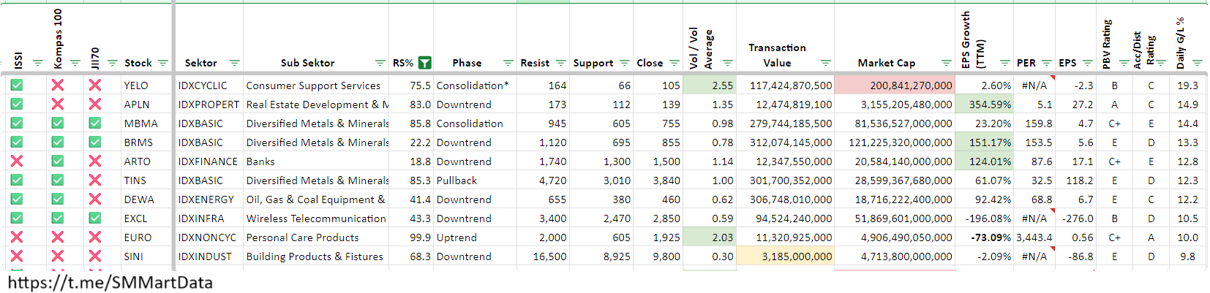Click the EPS column header
1210x293 pixels.
[x=1067, y=63]
